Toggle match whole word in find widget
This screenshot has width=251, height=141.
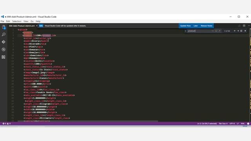click(x=216, y=31)
